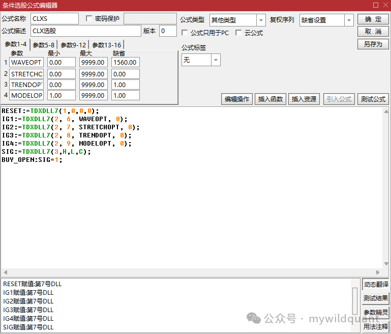The width and height of the screenshot is (391, 334).
Task: Click the 公式名称 field containing CLXS
Action: click(54, 19)
